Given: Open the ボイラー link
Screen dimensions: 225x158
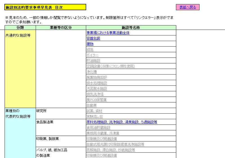Looking at the screenshot, I should tap(93, 55).
